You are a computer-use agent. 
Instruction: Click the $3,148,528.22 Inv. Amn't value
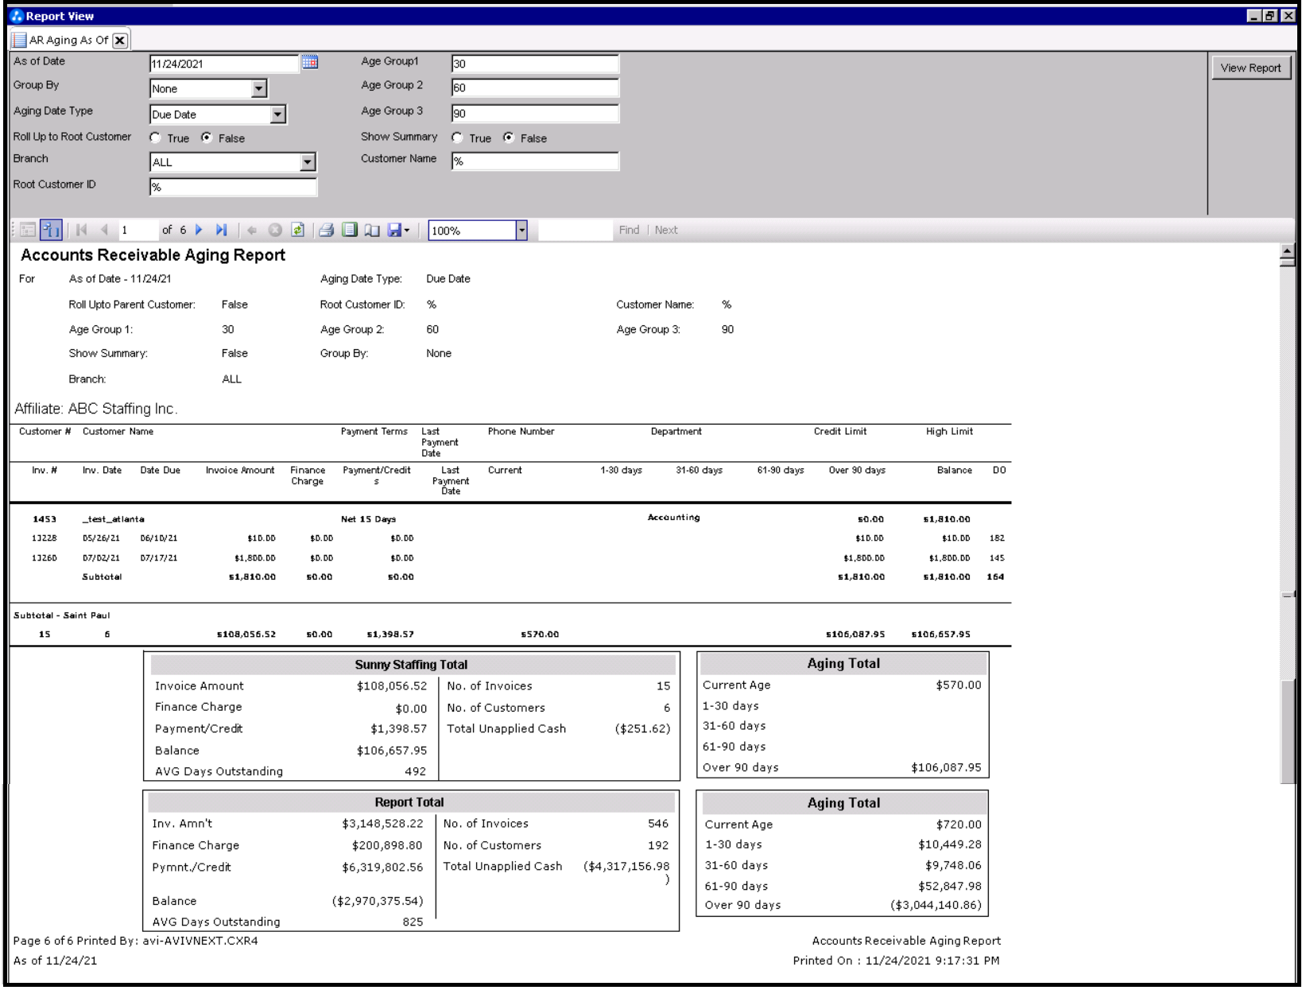point(382,824)
